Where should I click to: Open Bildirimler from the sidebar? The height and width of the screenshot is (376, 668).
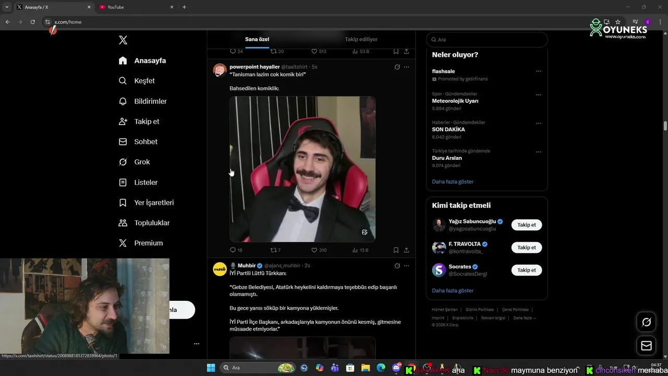142,101
